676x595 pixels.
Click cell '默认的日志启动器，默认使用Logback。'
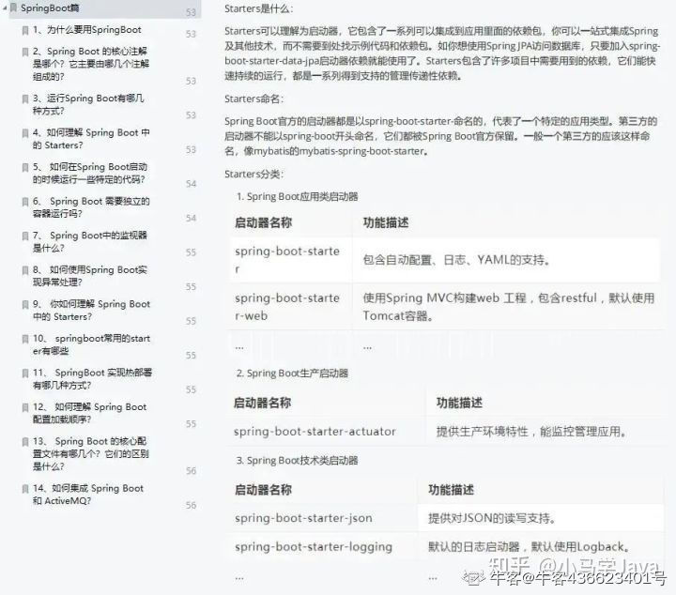tap(529, 547)
